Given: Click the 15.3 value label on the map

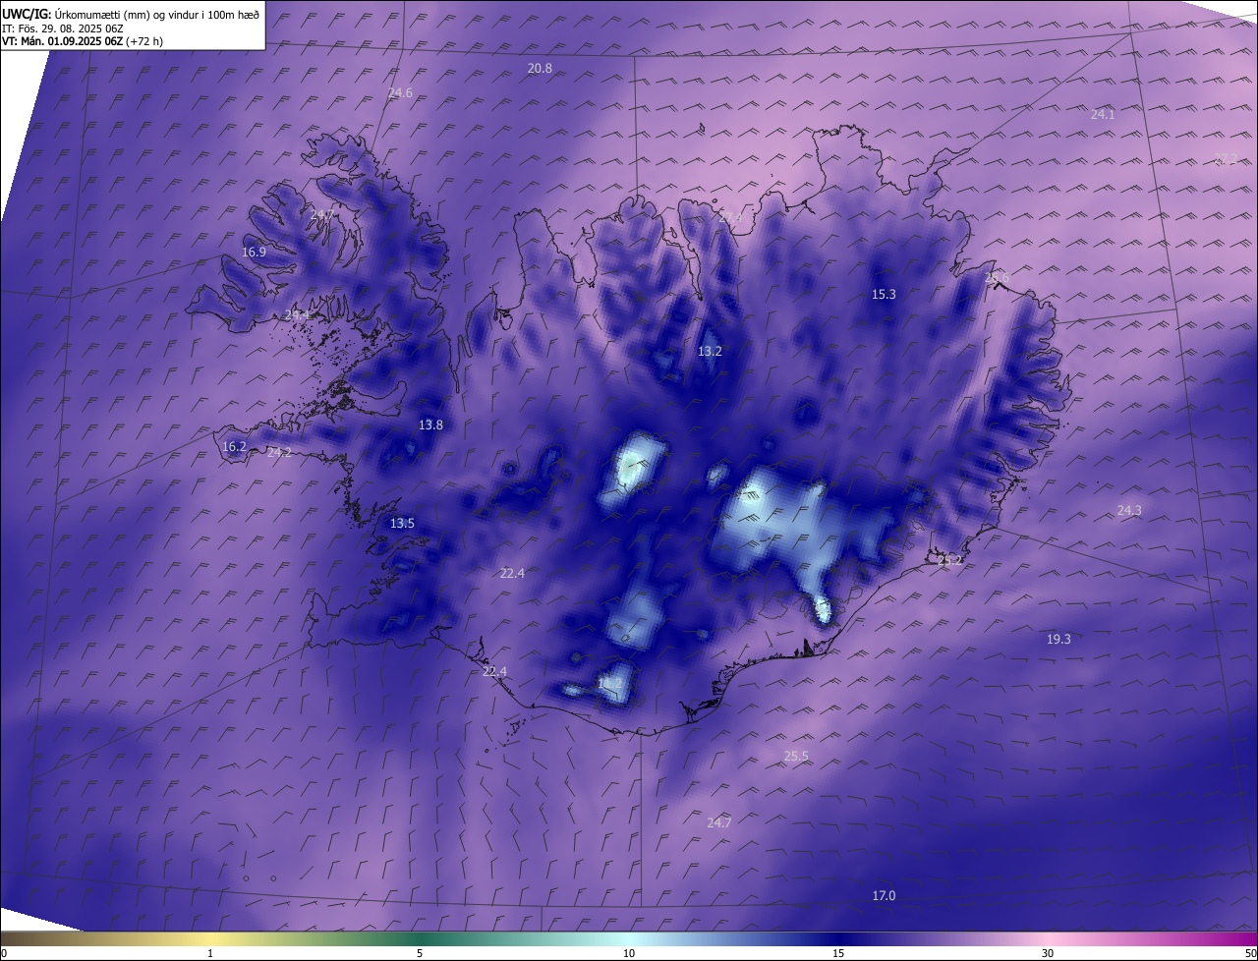Looking at the screenshot, I should (x=884, y=295).
